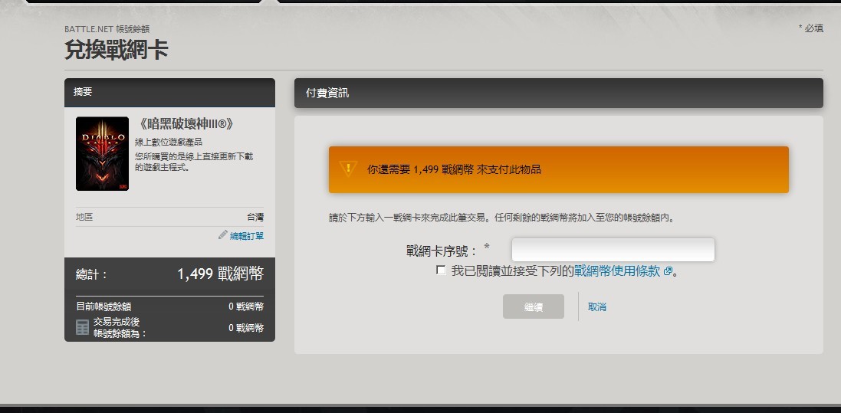841x413 pixels.
Task: Click the 付費資訊 payment info header
Action: pyautogui.click(x=558, y=93)
